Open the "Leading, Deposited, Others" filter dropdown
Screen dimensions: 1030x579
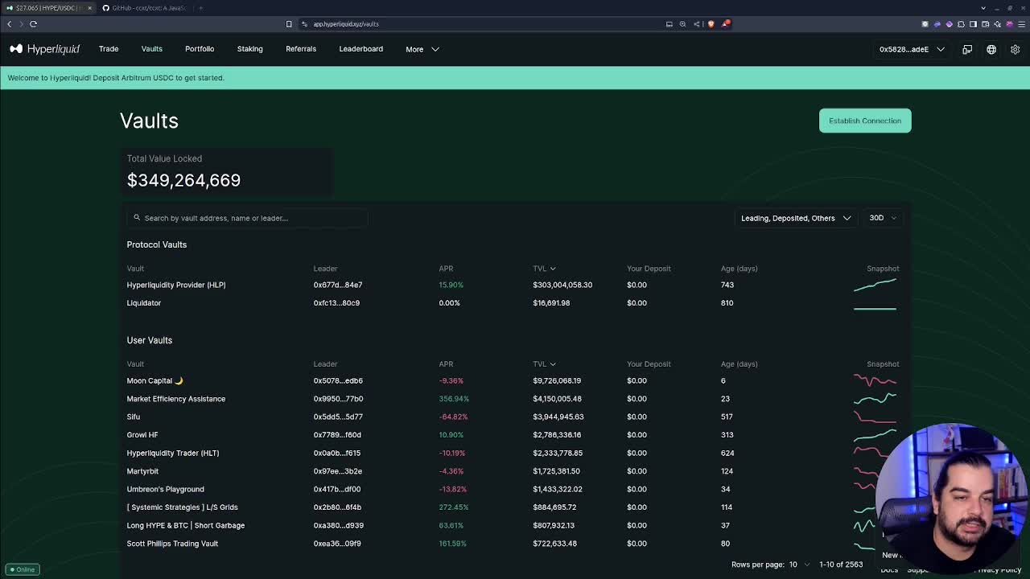(795, 218)
